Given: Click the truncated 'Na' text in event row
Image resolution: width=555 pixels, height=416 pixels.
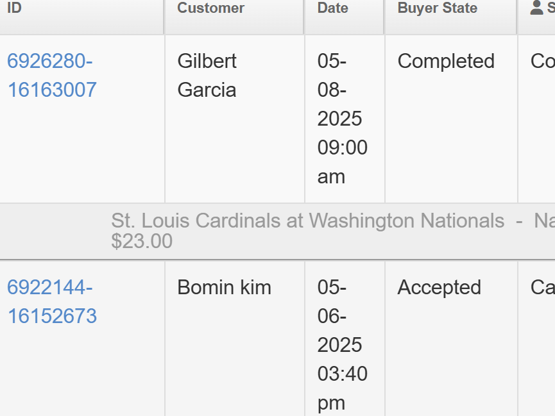Looking at the screenshot, I should tap(544, 220).
